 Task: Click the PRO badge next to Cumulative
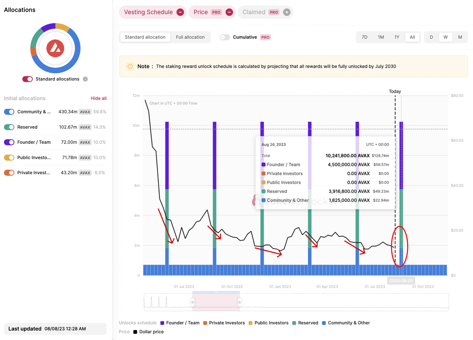point(265,37)
